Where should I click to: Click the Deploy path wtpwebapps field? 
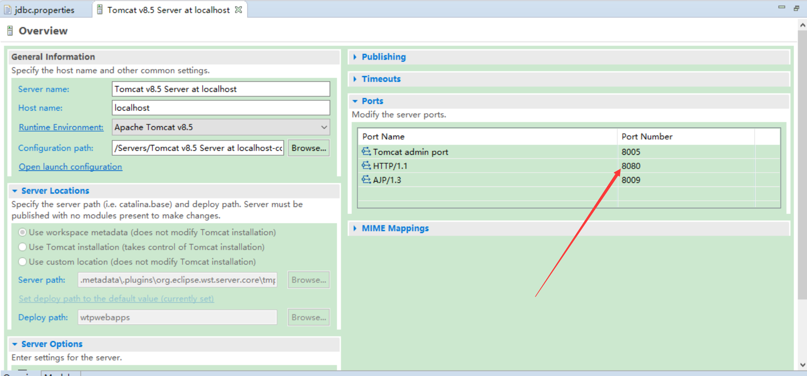pyautogui.click(x=177, y=317)
